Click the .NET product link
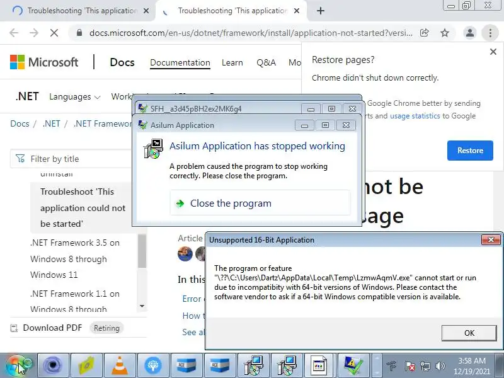The image size is (504, 378). (x=27, y=96)
